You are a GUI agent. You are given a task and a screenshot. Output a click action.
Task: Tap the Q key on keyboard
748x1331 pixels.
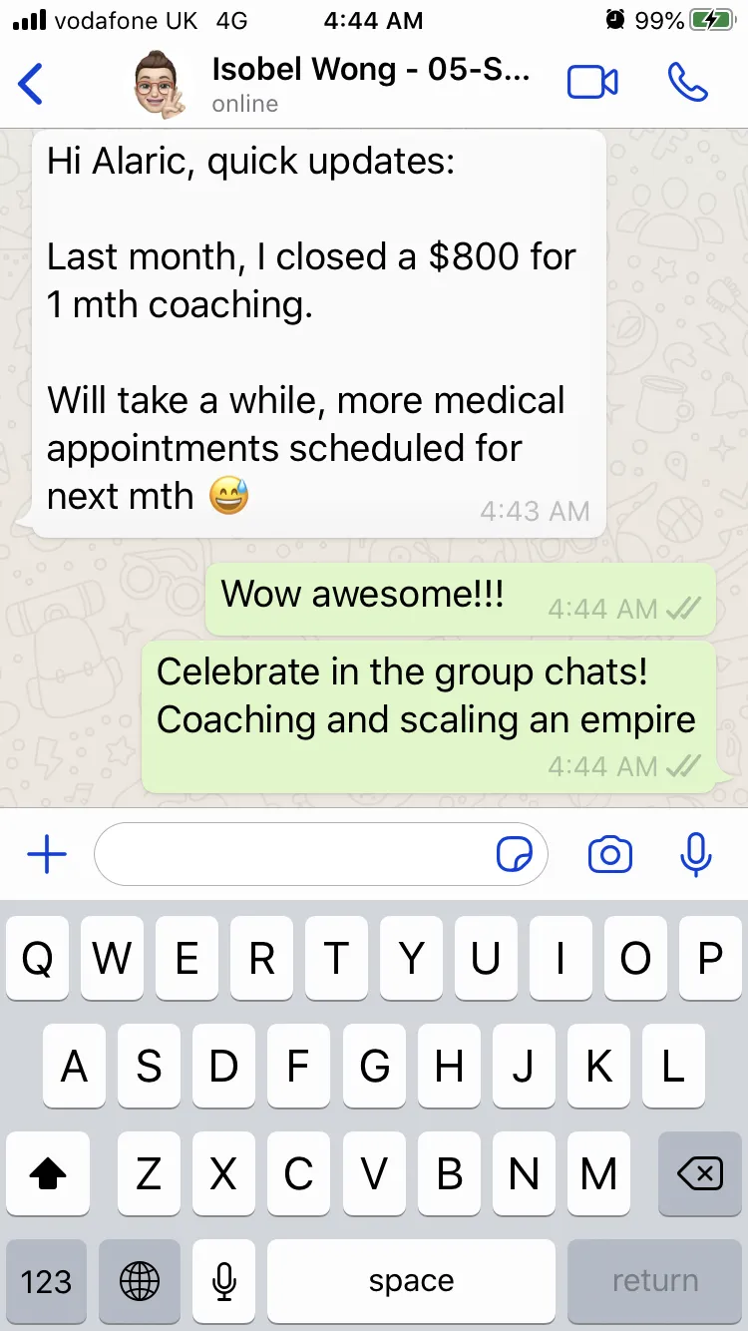coord(37,960)
